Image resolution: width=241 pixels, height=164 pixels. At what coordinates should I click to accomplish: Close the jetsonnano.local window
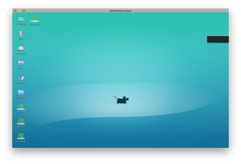15,11
